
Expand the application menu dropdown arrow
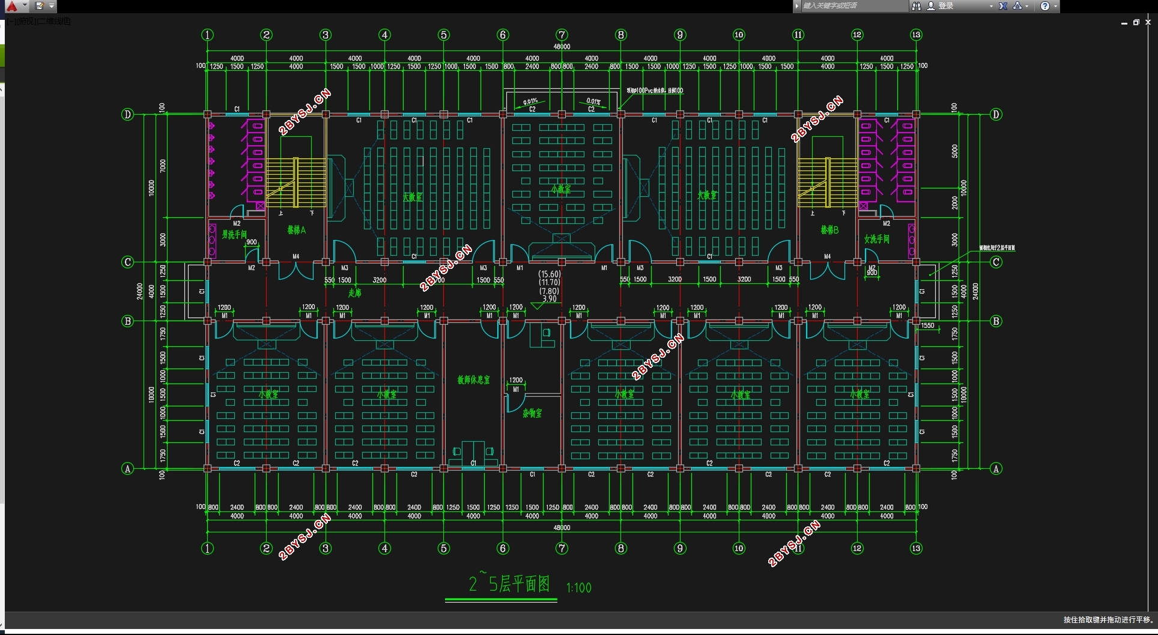24,5
